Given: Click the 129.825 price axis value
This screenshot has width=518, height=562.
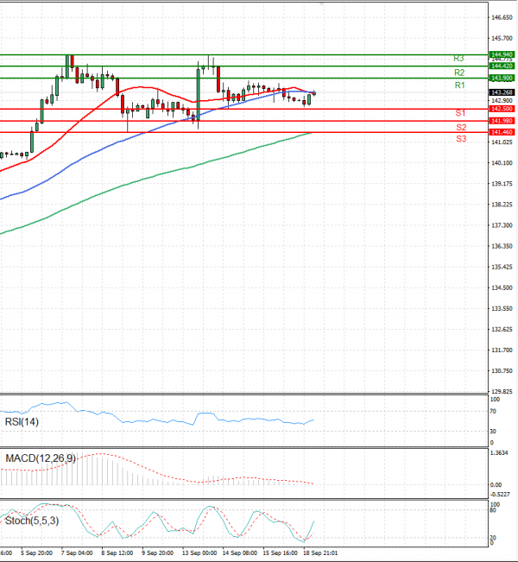Looking at the screenshot, I should click(502, 392).
